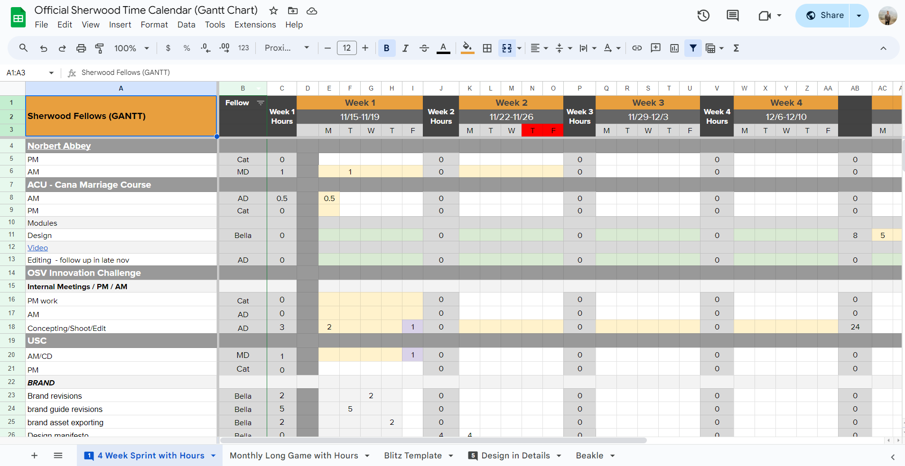Open the borders menu
This screenshot has width=905, height=466.
[487, 48]
